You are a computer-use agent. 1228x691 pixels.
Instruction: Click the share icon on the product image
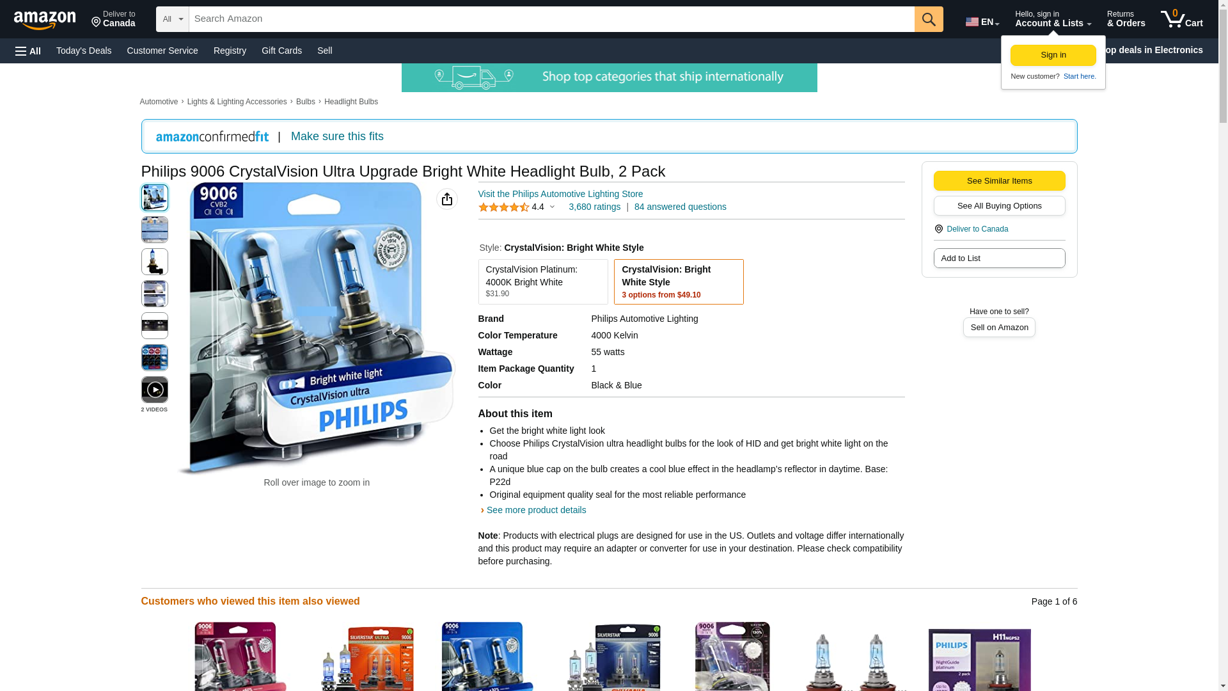447,199
